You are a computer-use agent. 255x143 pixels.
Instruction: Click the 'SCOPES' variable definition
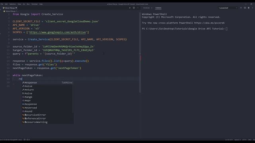[17, 32]
